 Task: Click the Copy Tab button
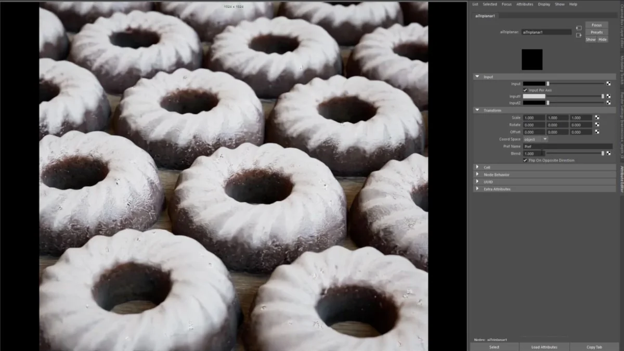(x=594, y=347)
